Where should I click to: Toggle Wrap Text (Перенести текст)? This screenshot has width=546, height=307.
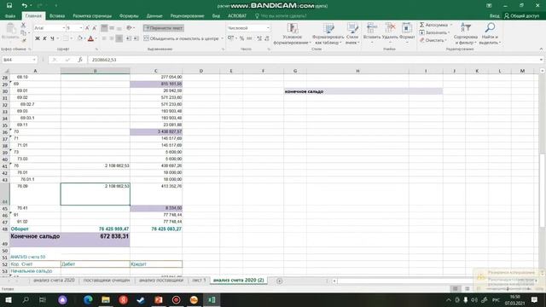163,28
